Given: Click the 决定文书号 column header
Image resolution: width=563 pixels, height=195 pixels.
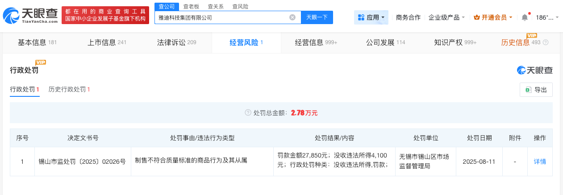Looking at the screenshot, I should pos(83,138).
